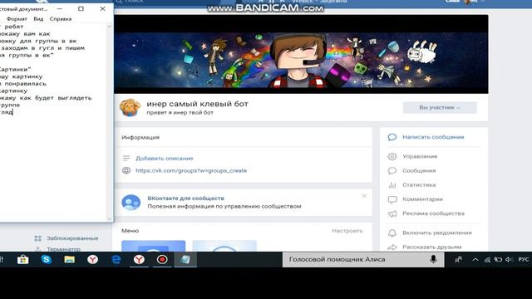
Task: Click the Статистика bar chart icon
Action: pos(392,184)
